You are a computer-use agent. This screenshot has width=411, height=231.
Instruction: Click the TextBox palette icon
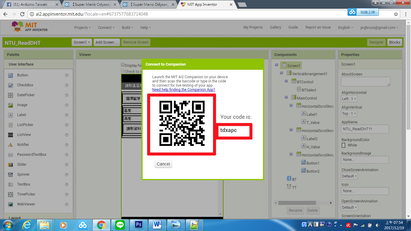(x=11, y=184)
